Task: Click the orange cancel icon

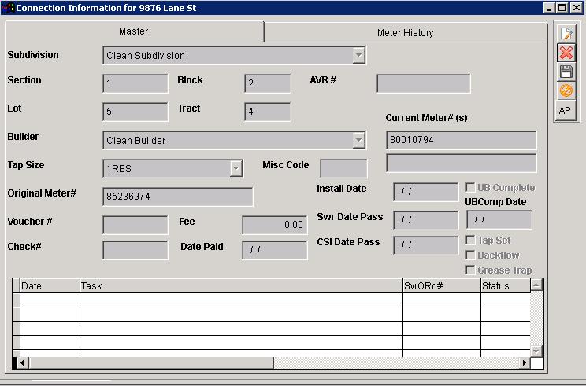Action: tap(566, 90)
